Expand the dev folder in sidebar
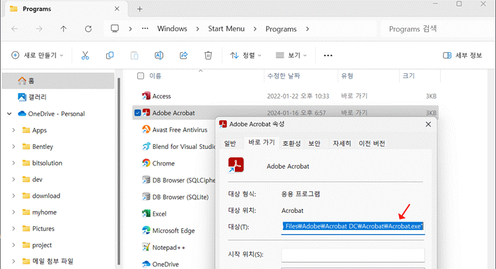The height and width of the screenshot is (269, 496). tap(14, 179)
